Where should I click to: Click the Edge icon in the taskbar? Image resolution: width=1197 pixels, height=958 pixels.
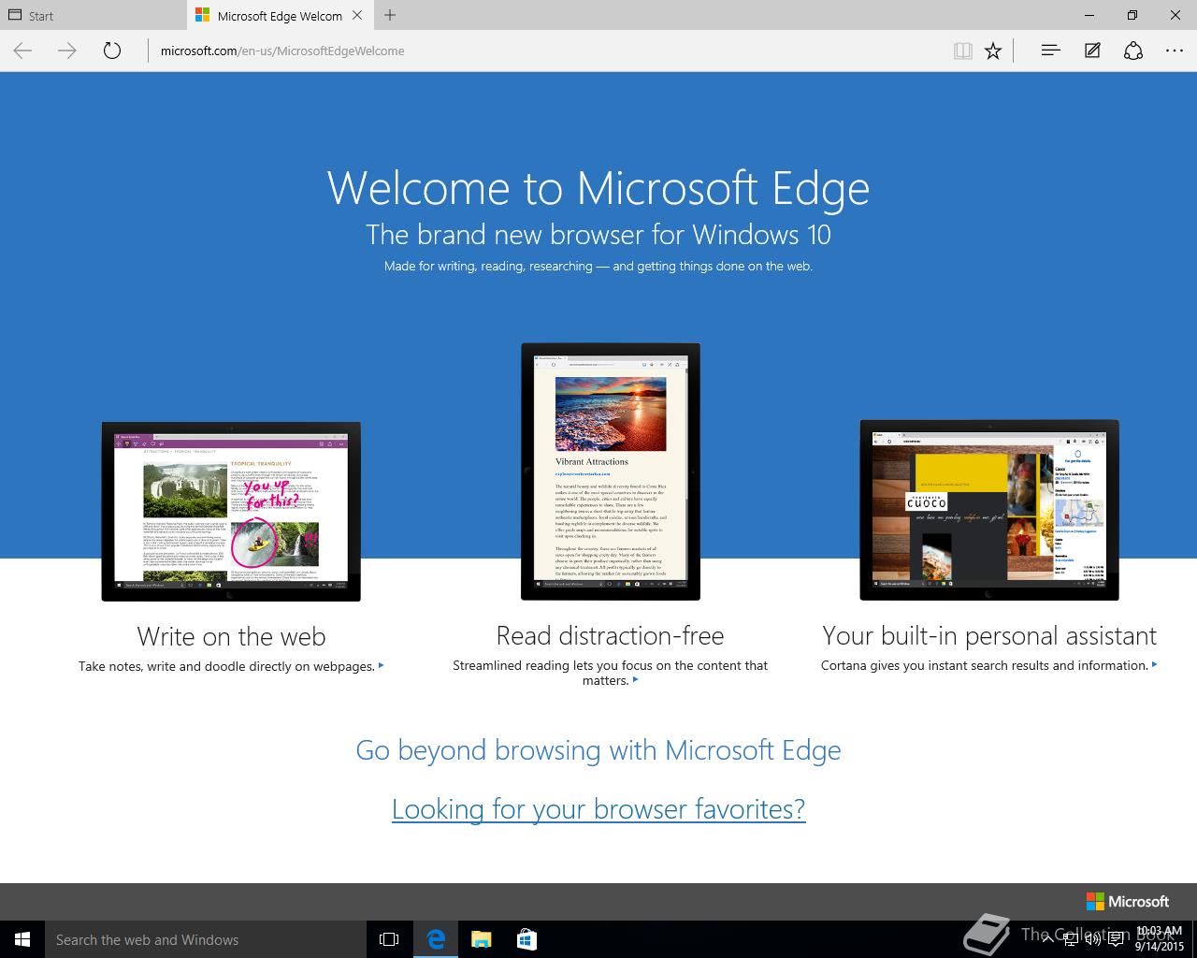(x=436, y=939)
